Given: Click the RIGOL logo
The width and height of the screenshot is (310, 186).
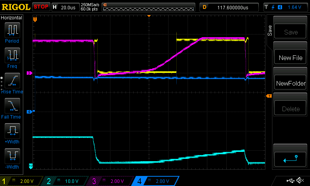Looking at the screenshot, I should click(x=16, y=7).
